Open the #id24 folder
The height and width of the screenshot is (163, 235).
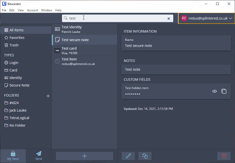click(12, 103)
